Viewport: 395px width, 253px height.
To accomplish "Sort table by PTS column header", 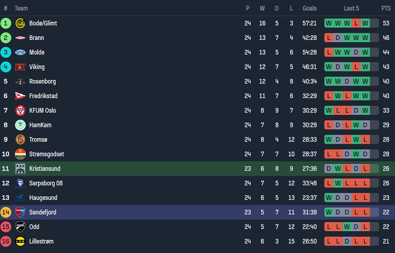I will click(386, 8).
